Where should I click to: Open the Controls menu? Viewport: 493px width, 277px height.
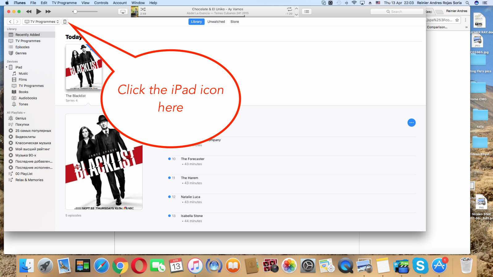pos(101,3)
